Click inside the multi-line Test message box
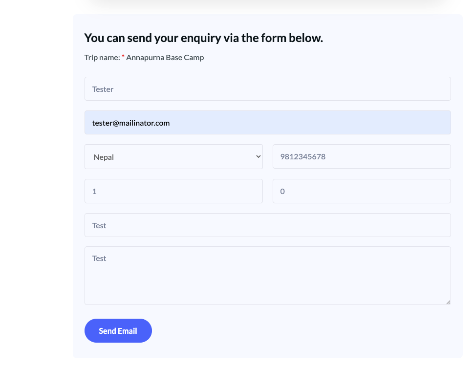Viewport: 474px width, 392px height. (x=267, y=276)
